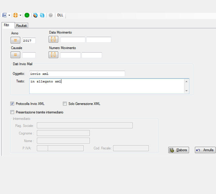The image size is (216, 194).
Task: Click the Oggetto field with invio xml
Action: pos(77,74)
